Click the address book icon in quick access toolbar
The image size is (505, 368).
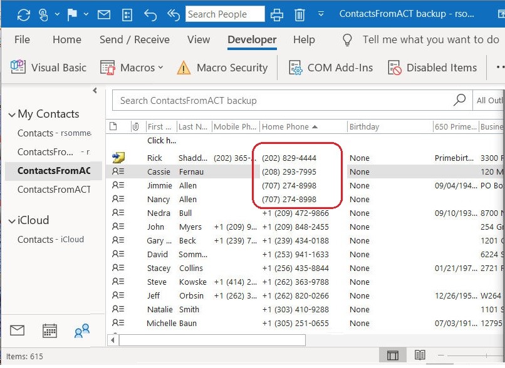(x=127, y=15)
